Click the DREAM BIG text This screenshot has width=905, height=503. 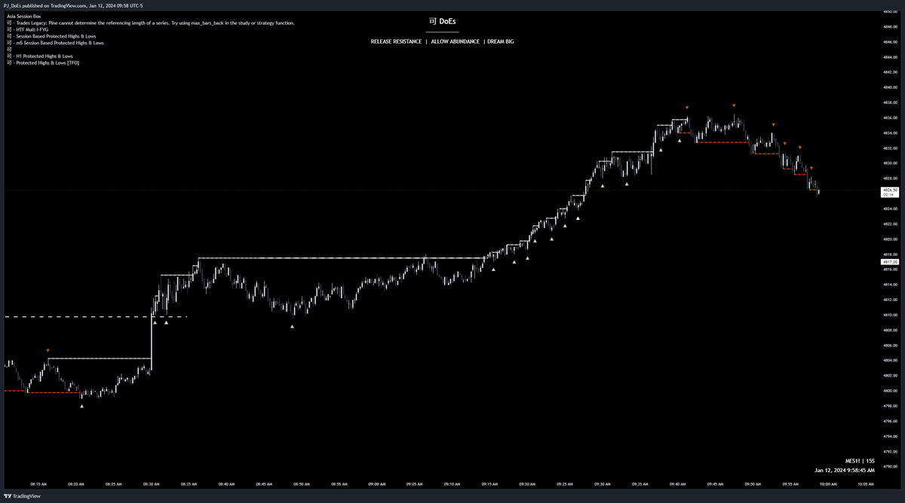pyautogui.click(x=501, y=41)
